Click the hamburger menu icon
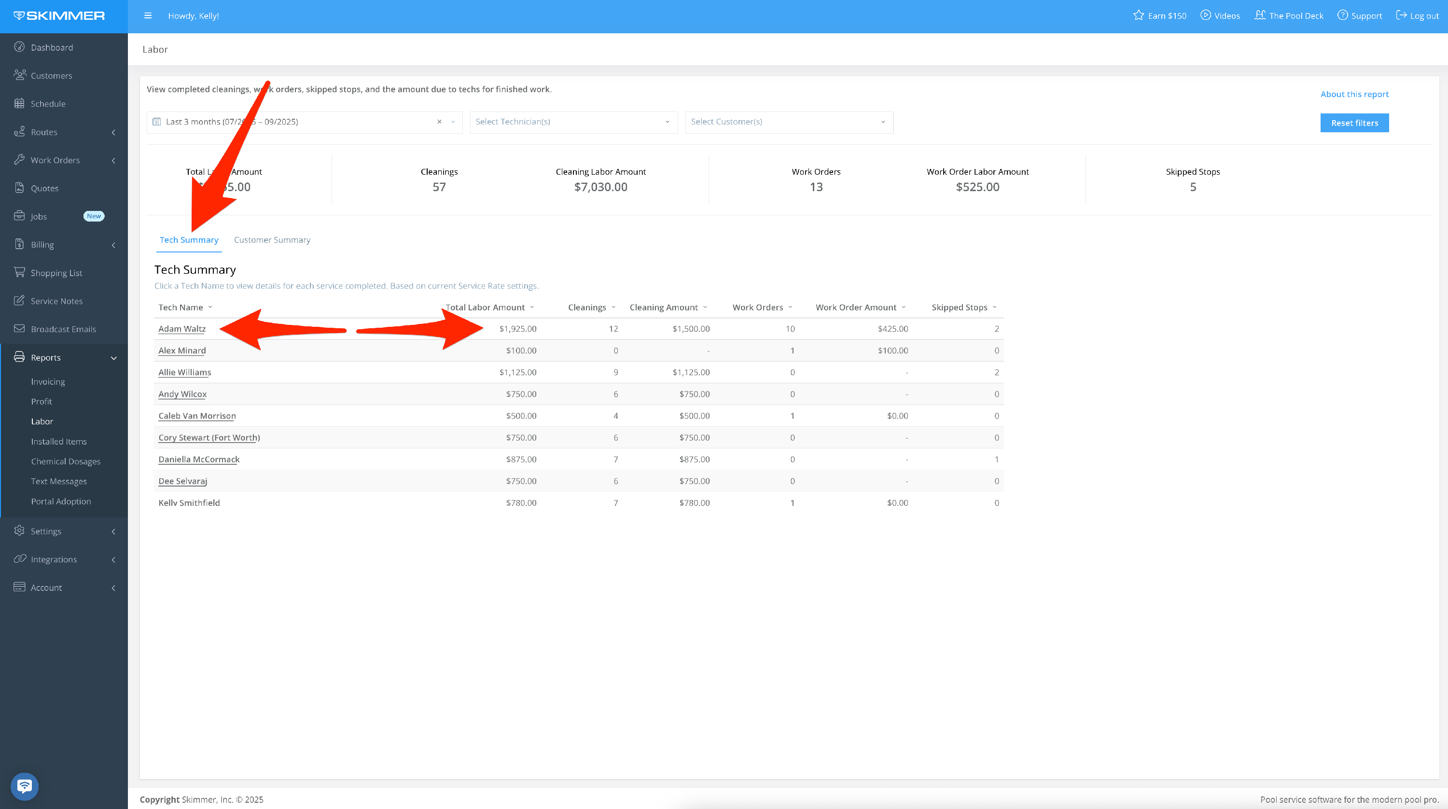Viewport: 1448px width, 809px height. click(x=148, y=16)
